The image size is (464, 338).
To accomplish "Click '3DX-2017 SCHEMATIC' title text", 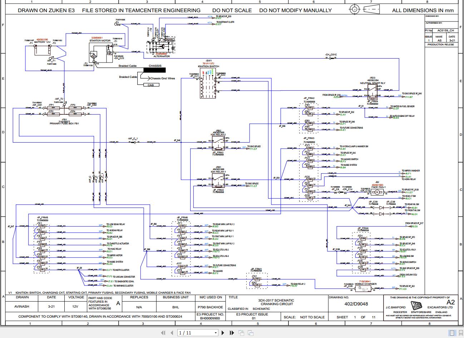I will pos(276,300).
